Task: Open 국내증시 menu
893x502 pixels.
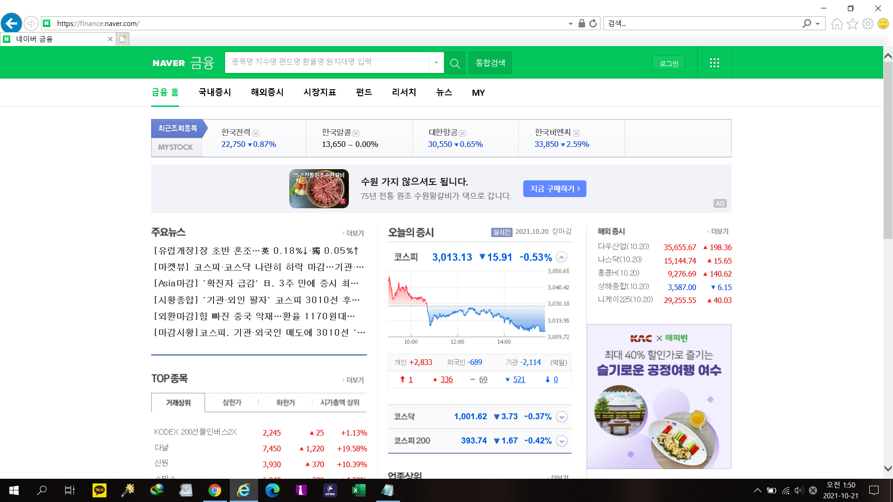Action: tap(215, 92)
